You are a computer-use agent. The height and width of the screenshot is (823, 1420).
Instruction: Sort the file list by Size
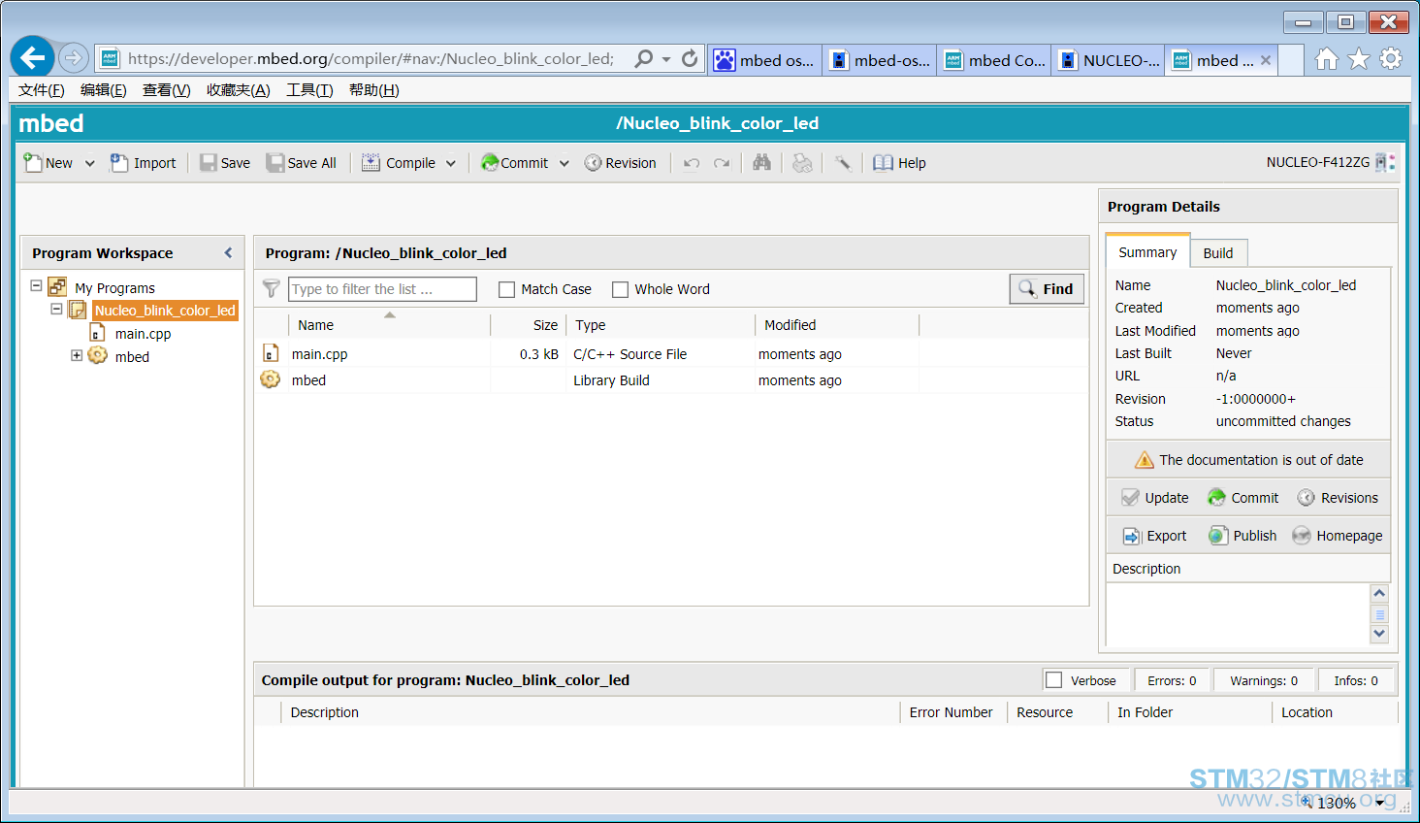tap(529, 325)
